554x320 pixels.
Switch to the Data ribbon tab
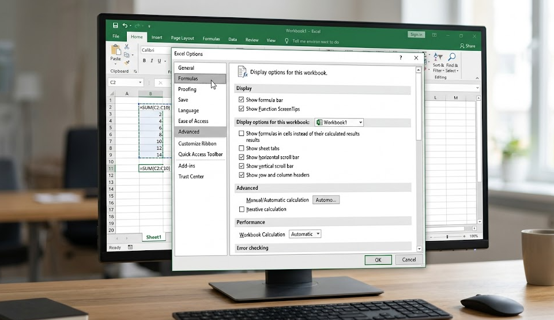(232, 40)
